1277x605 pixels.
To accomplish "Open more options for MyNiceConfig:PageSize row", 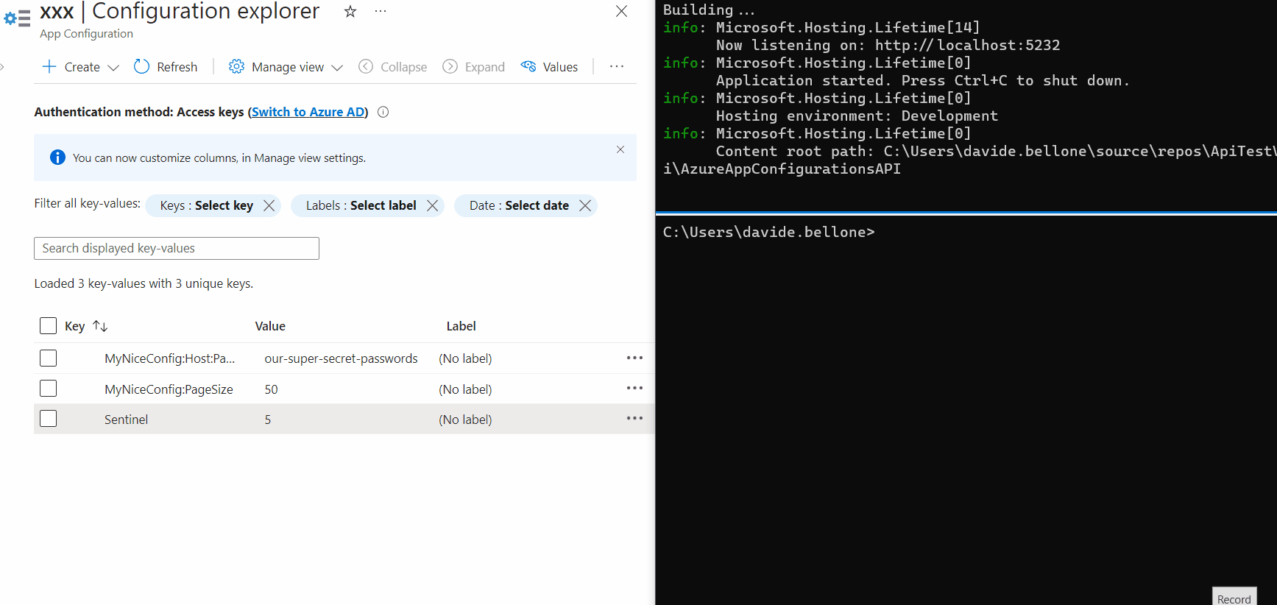I will [x=634, y=388].
